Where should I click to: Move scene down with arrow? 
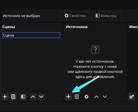point(41,97)
